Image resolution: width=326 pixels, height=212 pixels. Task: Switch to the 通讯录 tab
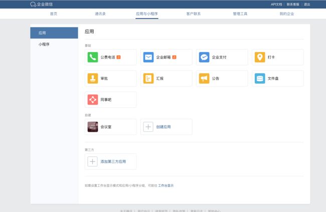100,14
